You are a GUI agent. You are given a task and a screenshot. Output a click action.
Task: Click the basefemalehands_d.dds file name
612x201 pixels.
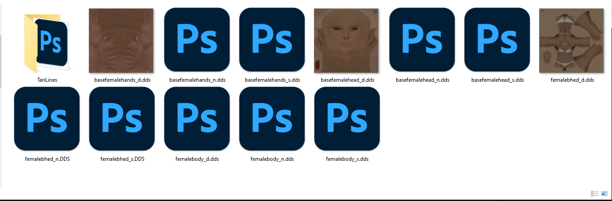[x=122, y=80]
